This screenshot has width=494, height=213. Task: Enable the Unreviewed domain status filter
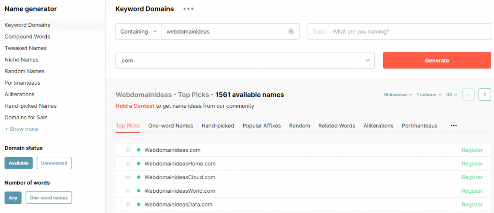click(x=54, y=163)
